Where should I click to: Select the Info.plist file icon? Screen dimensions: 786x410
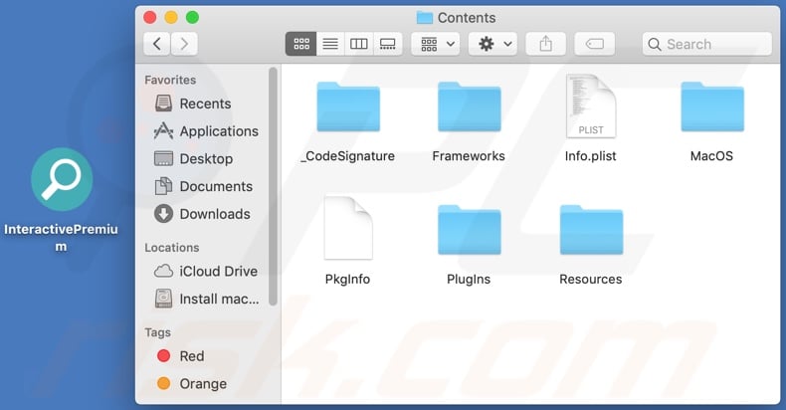[x=591, y=105]
